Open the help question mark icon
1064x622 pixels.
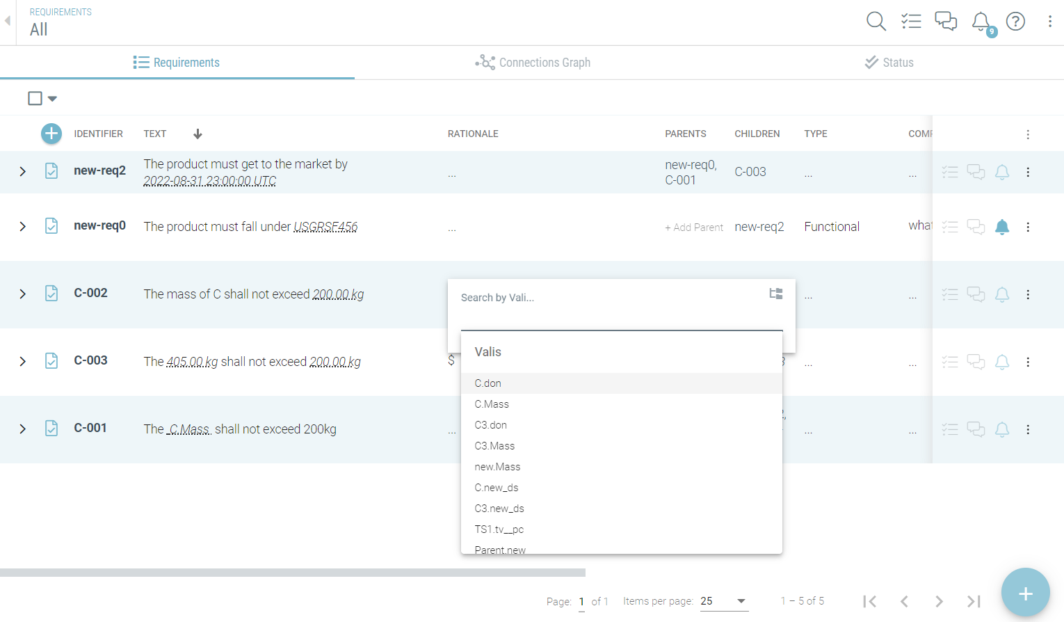pos(1016,22)
